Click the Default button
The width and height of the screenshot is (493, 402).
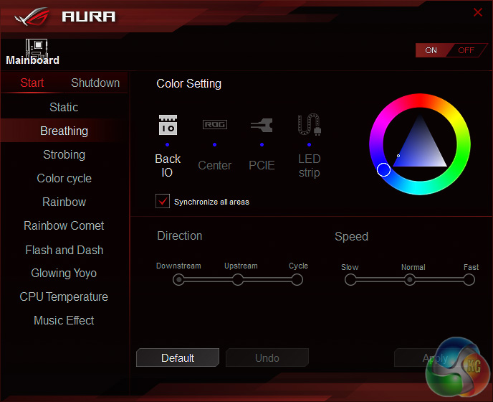coord(178,358)
